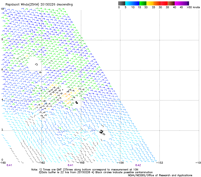
Task: Click the small island outline near 4N, -159
Action: 77,102
